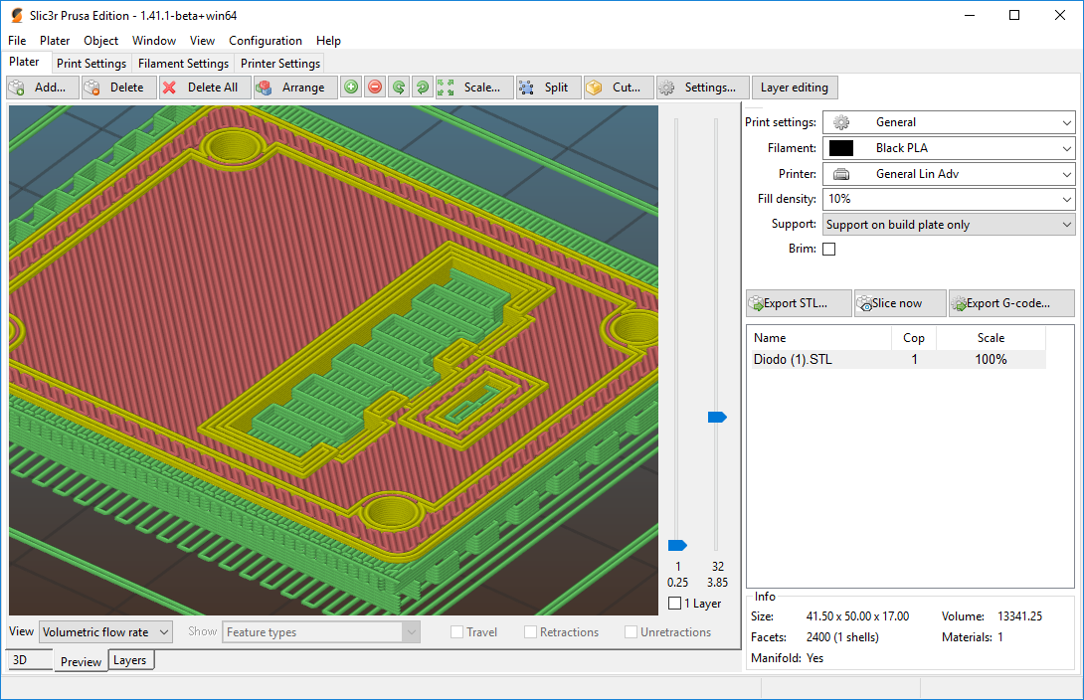Click the 100% scale cell

[991, 359]
